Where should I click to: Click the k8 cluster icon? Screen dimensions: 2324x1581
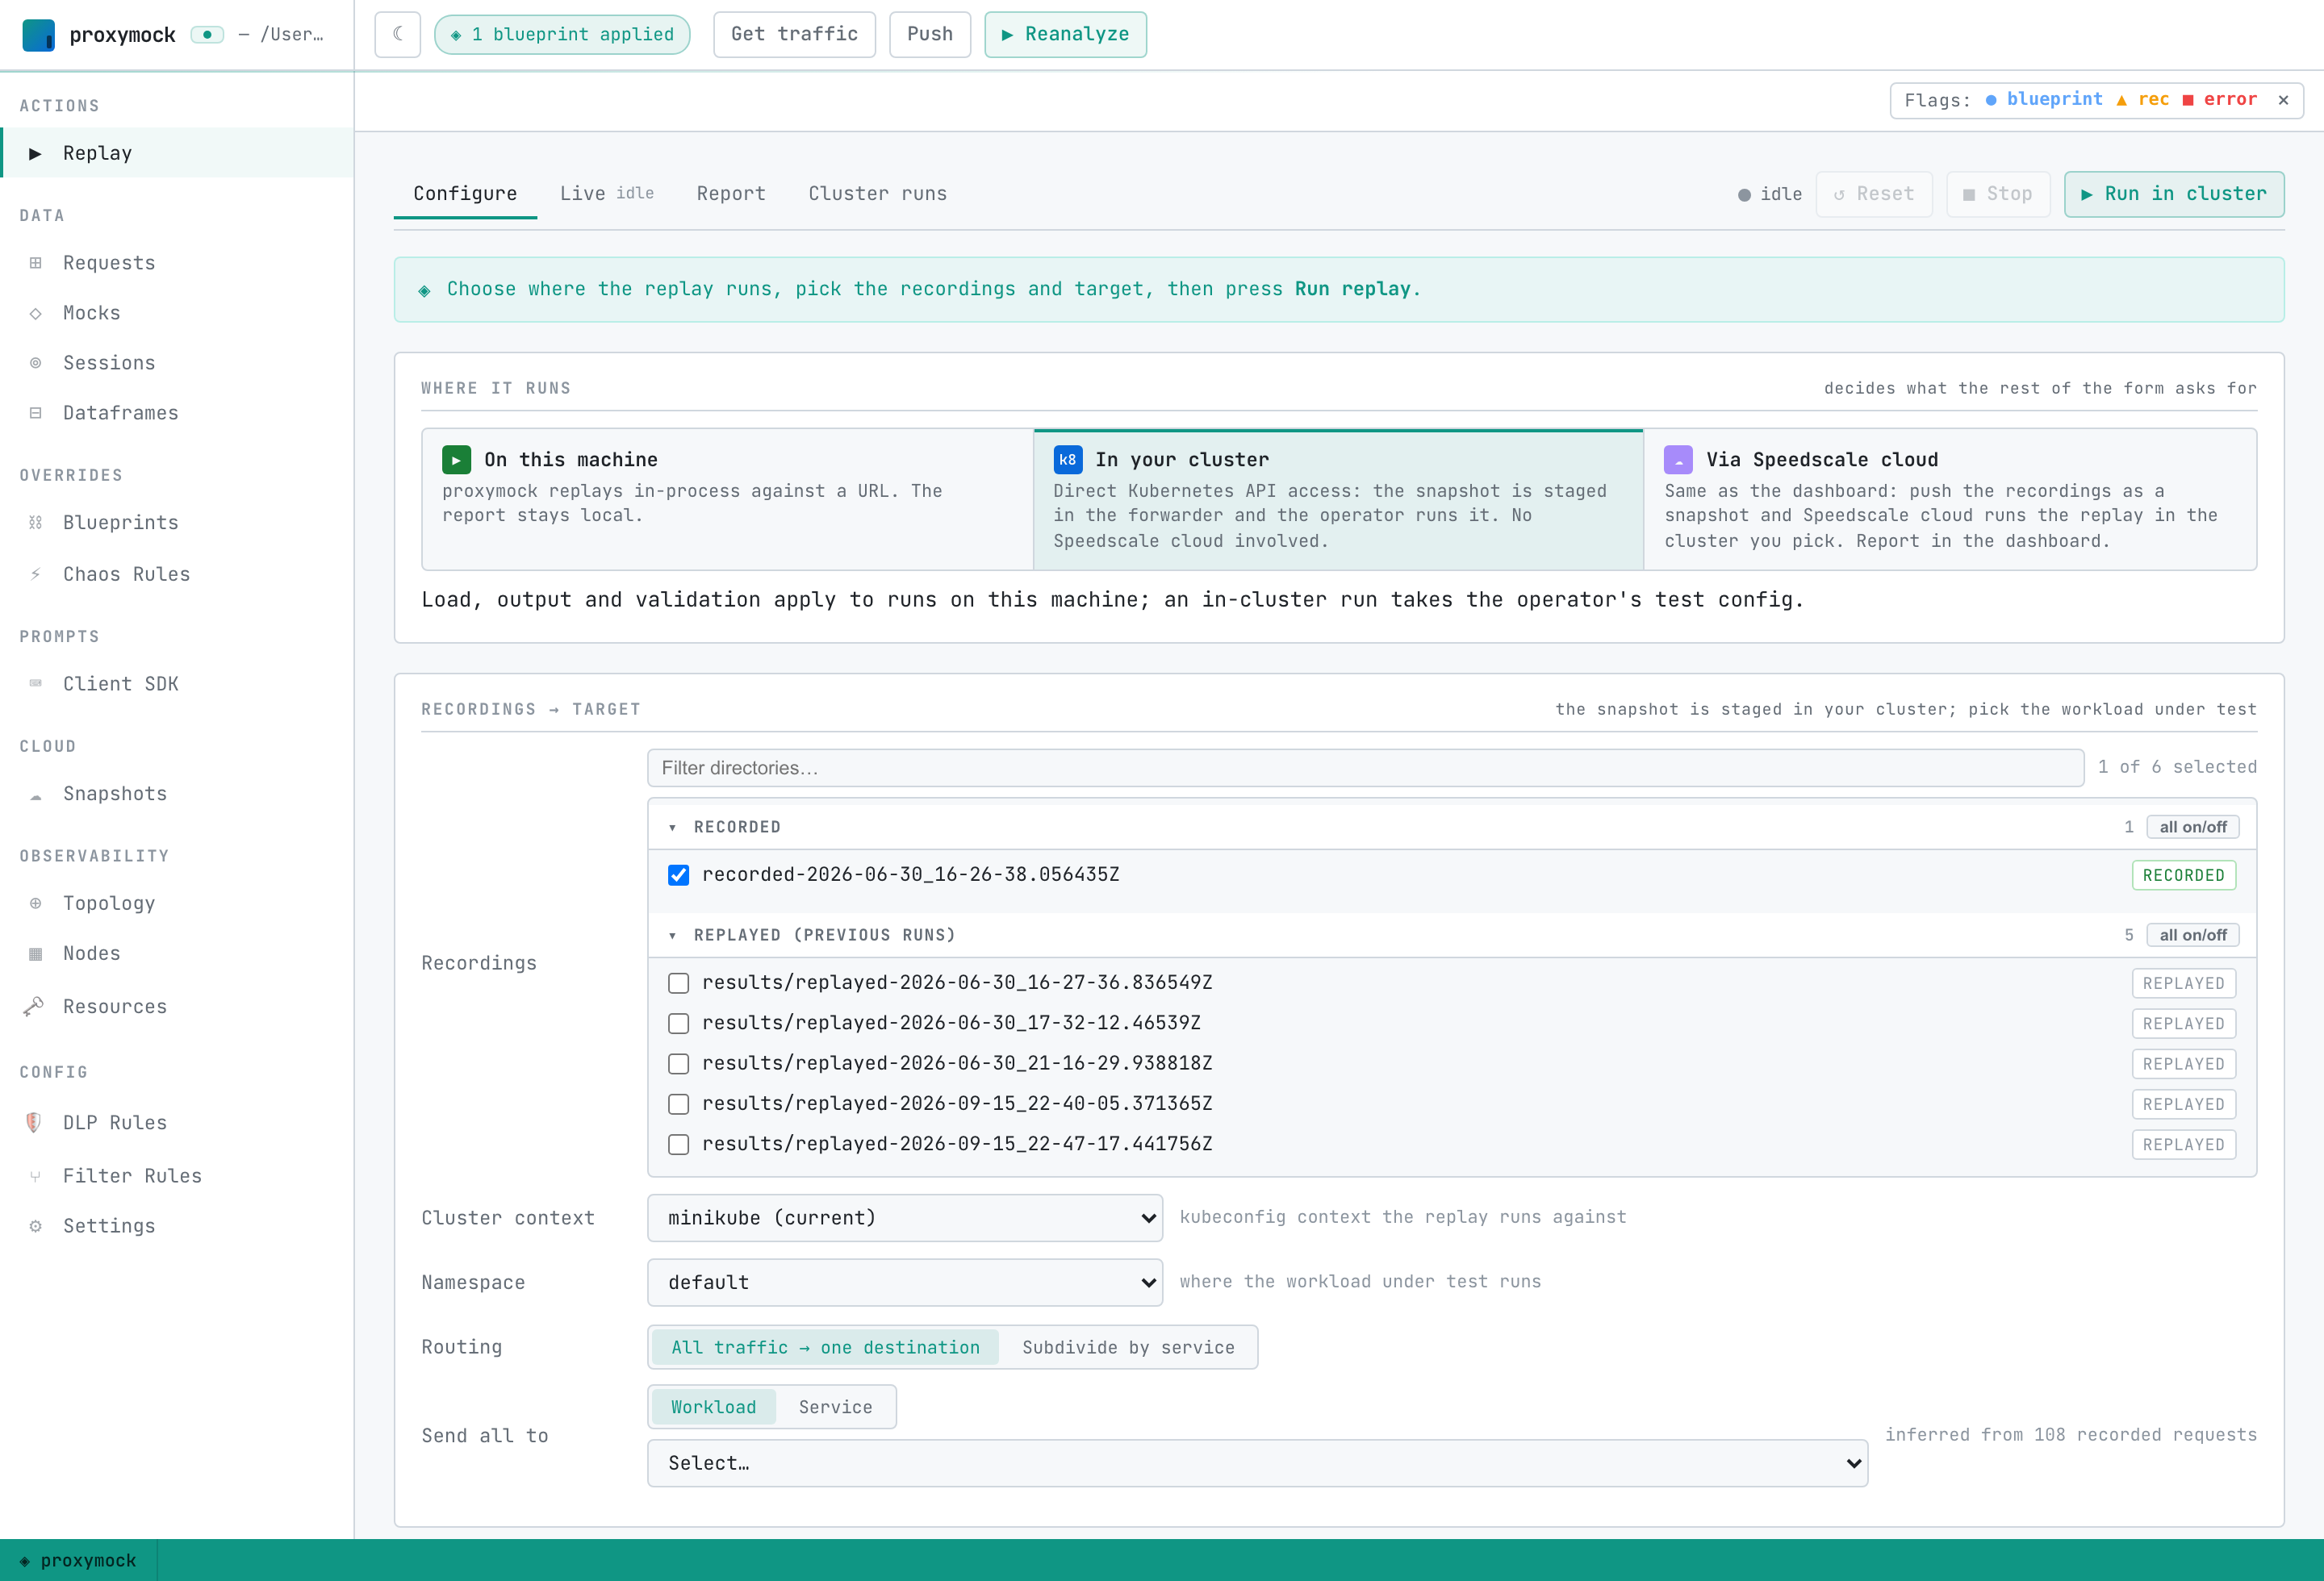(x=1068, y=460)
